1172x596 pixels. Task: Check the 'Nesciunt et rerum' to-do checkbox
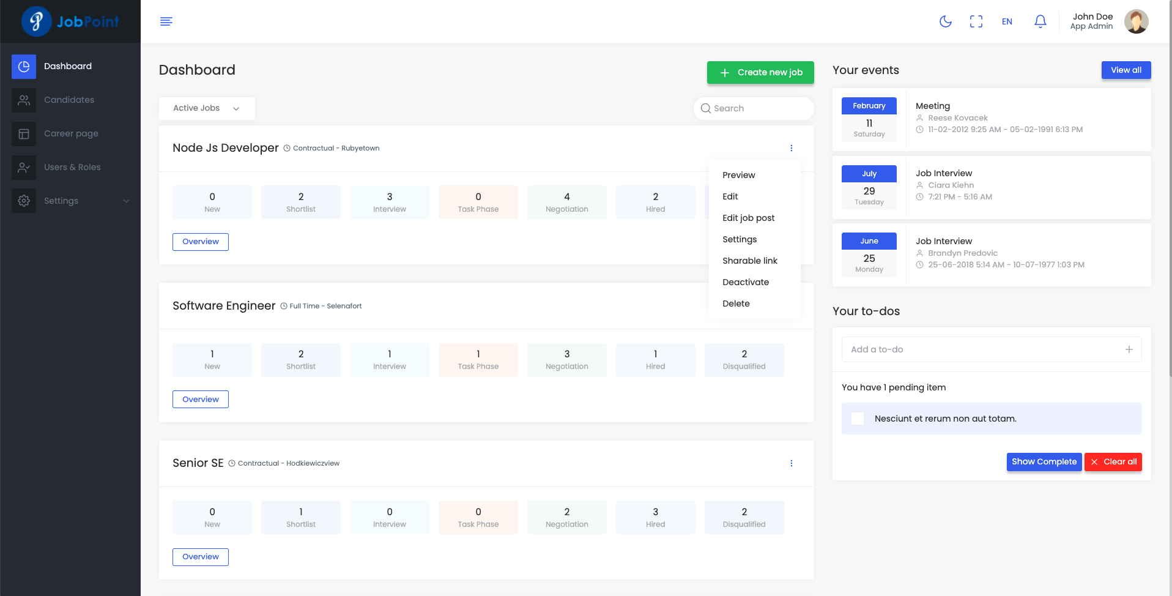[x=858, y=419]
